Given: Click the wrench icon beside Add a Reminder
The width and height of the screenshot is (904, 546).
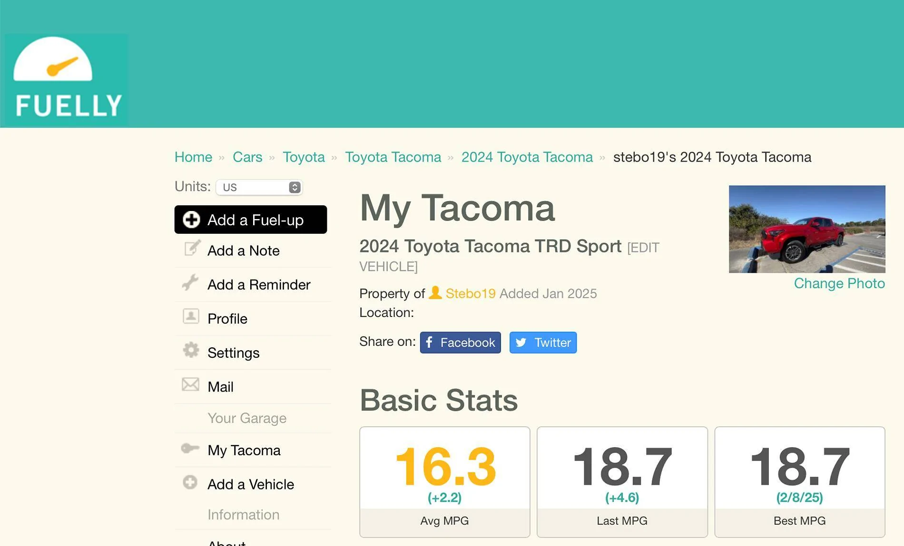Looking at the screenshot, I should tap(190, 282).
